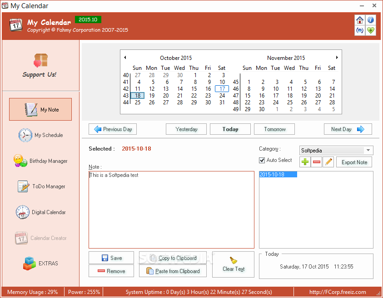Click Clear Text broom button
Image resolution: width=383 pixels, height=298 pixels.
(x=233, y=264)
